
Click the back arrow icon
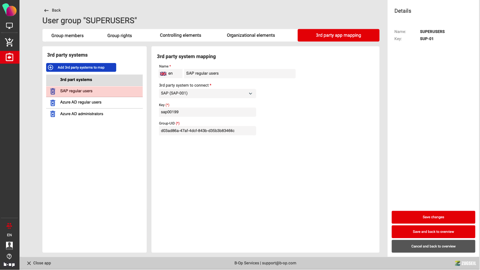coord(46,10)
